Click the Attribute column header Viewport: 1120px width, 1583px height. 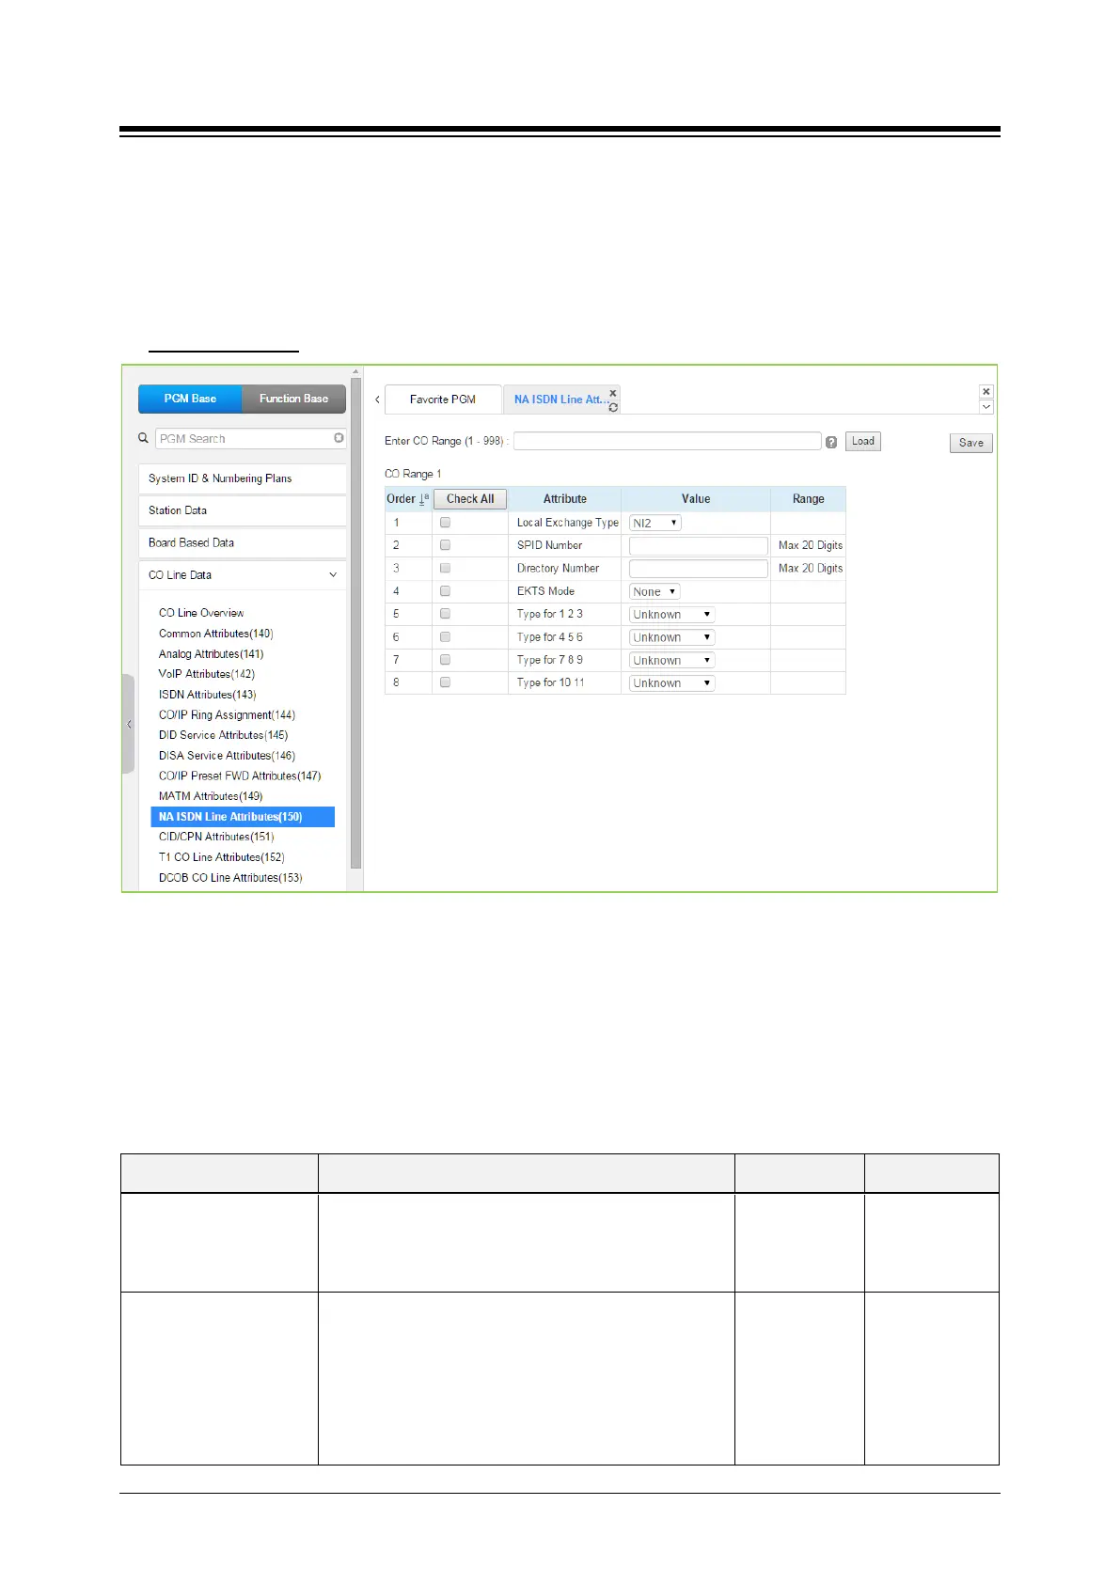pyautogui.click(x=564, y=499)
